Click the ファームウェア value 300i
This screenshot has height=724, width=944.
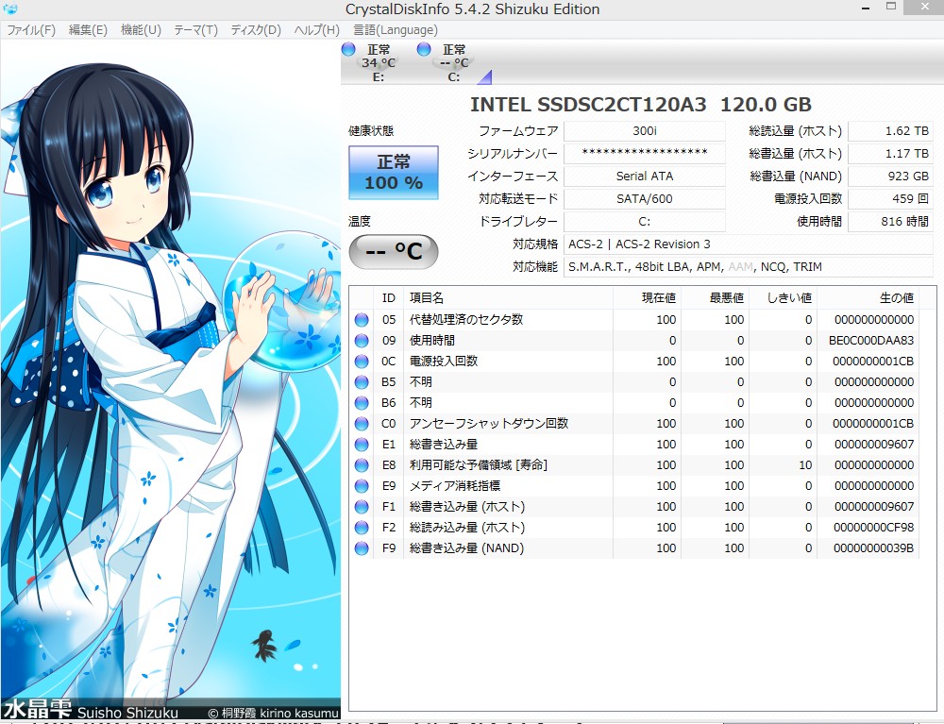coord(644,130)
